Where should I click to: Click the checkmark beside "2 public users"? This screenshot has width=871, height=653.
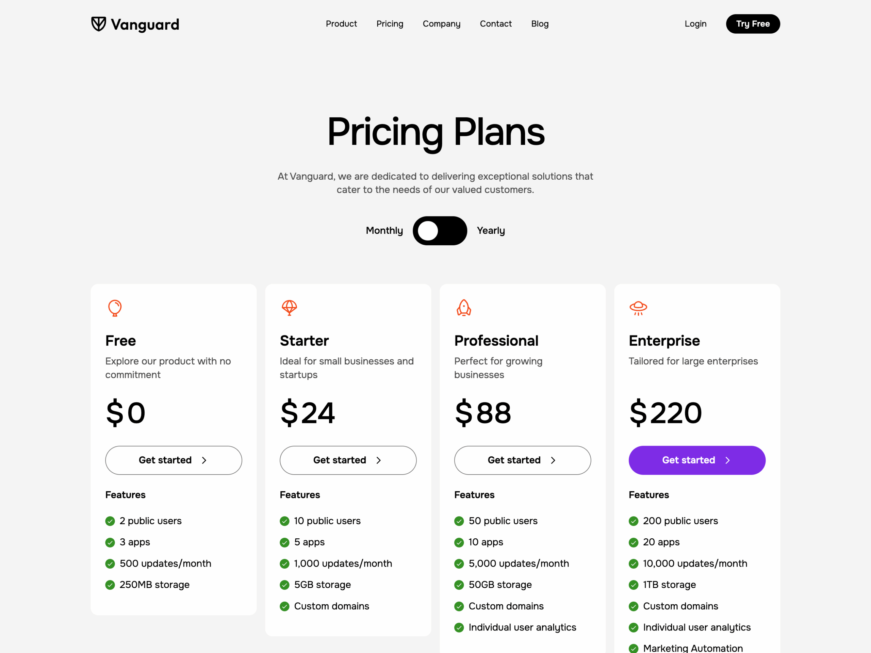[x=110, y=521]
